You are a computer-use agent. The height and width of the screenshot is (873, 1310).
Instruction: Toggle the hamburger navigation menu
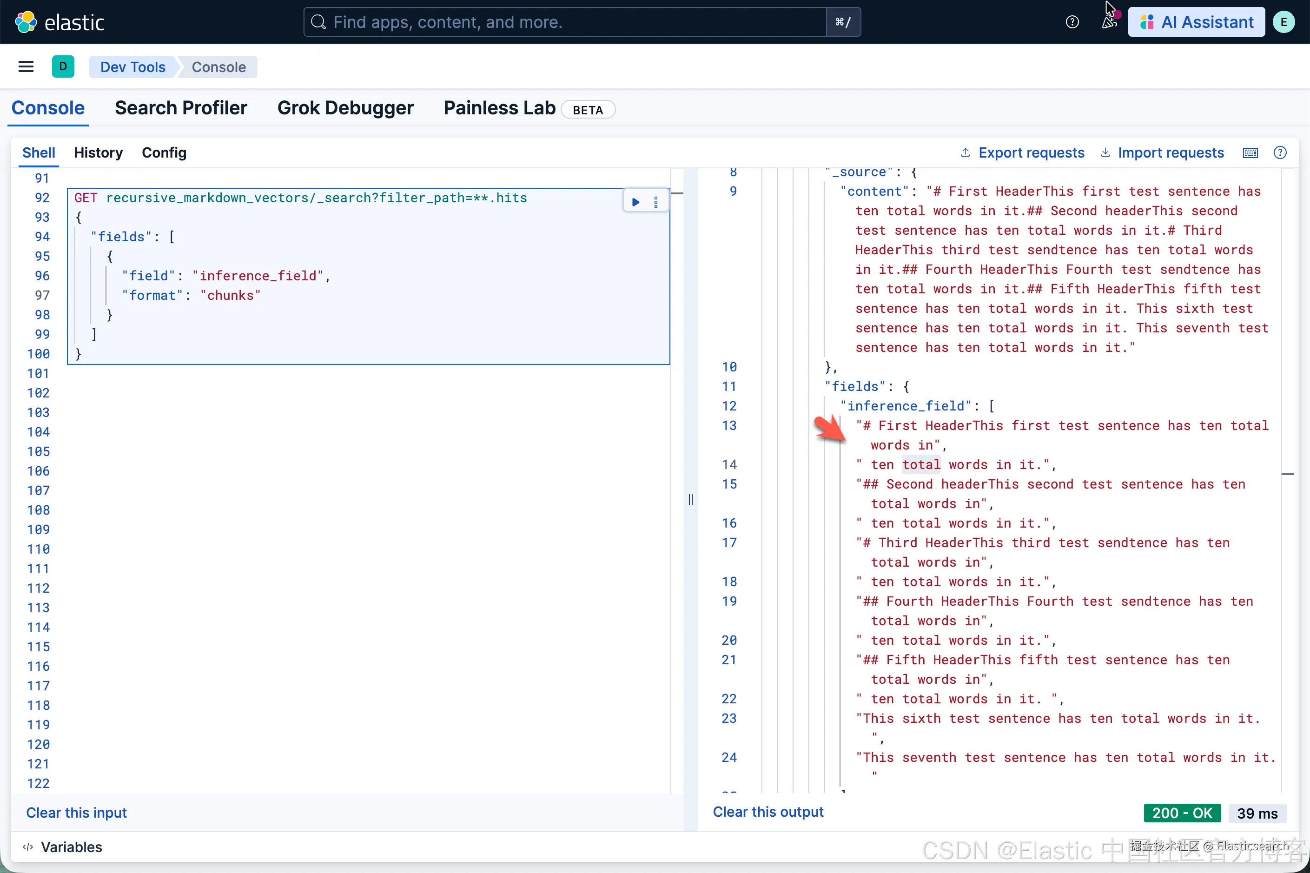pos(26,67)
